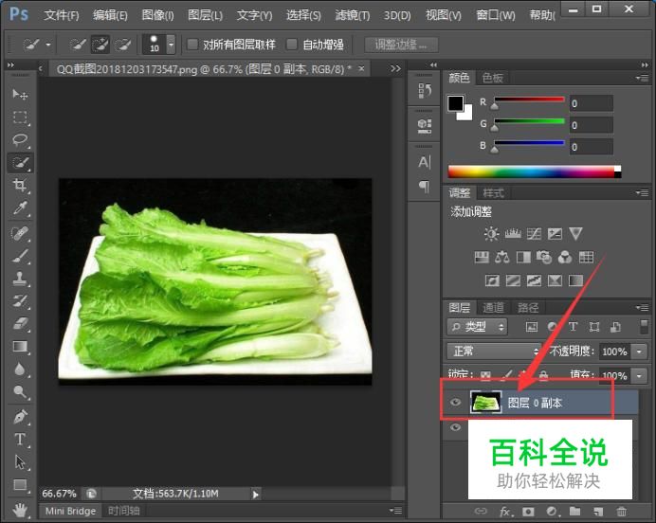Select the Hand tool
This screenshot has height=523, width=656.
pos(20,510)
